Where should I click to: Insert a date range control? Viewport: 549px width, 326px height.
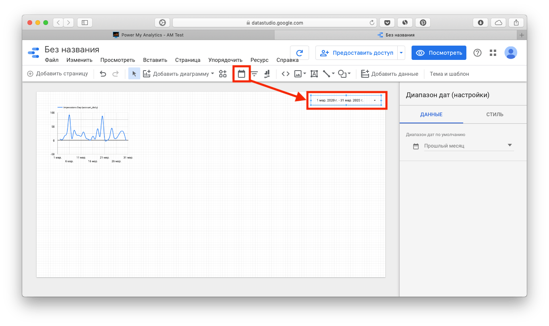click(x=242, y=74)
